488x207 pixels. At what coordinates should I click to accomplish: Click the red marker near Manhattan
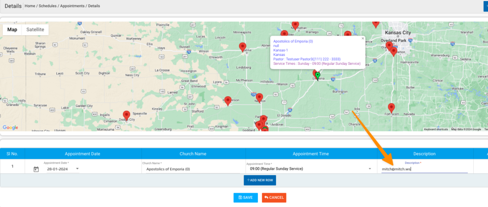pyautogui.click(x=295, y=26)
